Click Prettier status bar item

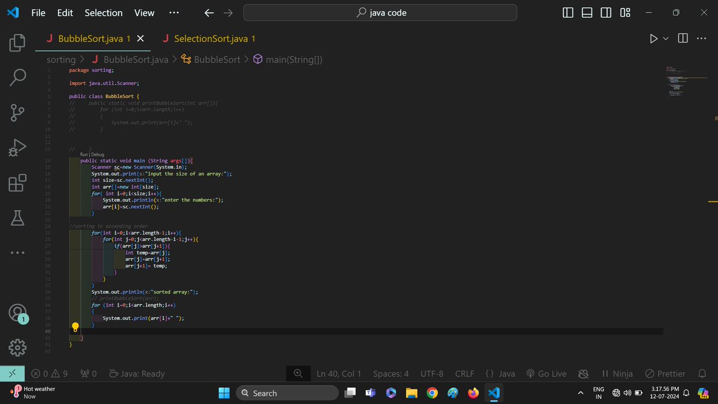tap(665, 373)
